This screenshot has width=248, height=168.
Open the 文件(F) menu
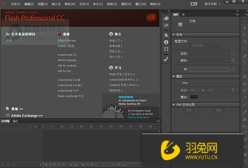[15, 4]
